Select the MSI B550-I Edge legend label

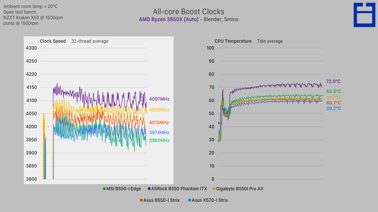coord(124,189)
